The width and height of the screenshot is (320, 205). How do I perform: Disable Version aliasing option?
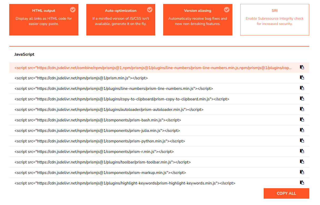[198, 20]
